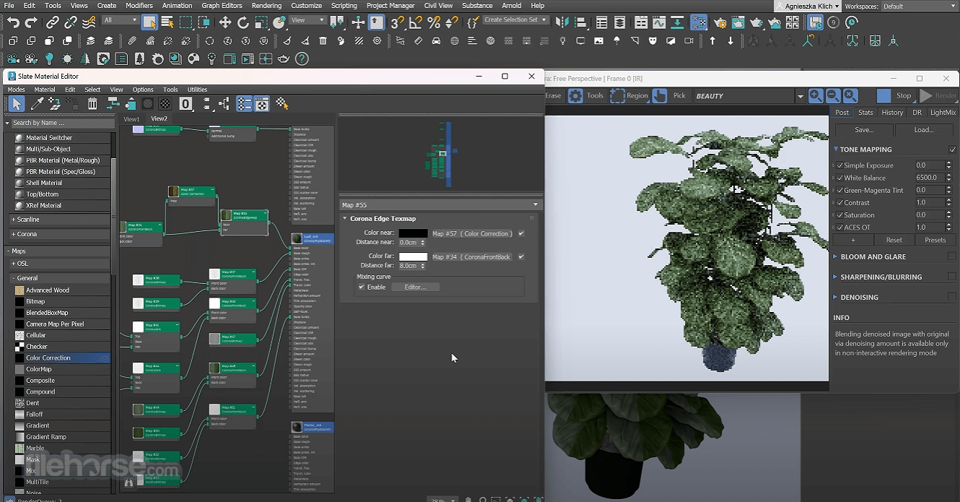Pick material from object with eyedropper
The image size is (960, 502).
[37, 104]
